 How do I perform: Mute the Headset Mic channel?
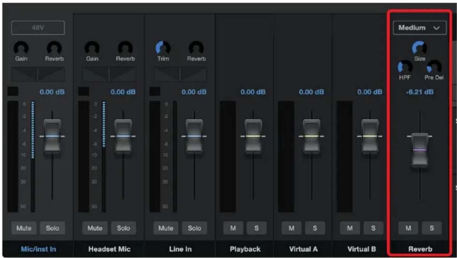(95, 228)
